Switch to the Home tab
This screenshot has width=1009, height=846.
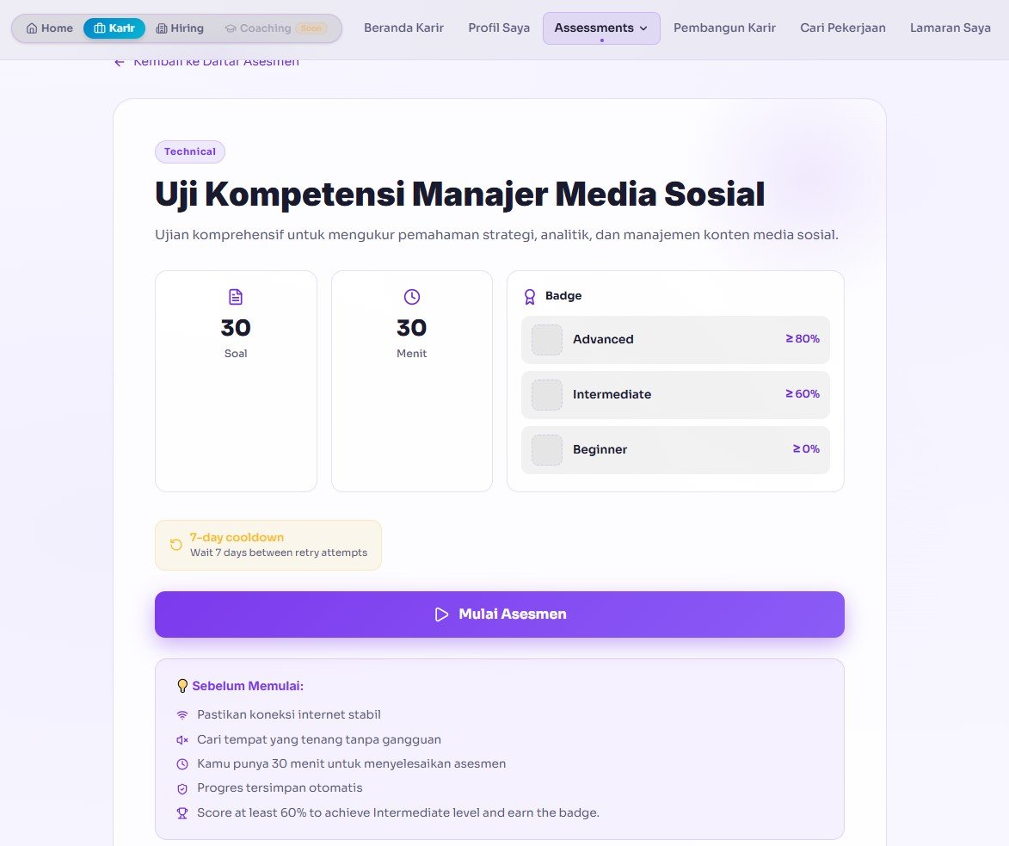(50, 28)
